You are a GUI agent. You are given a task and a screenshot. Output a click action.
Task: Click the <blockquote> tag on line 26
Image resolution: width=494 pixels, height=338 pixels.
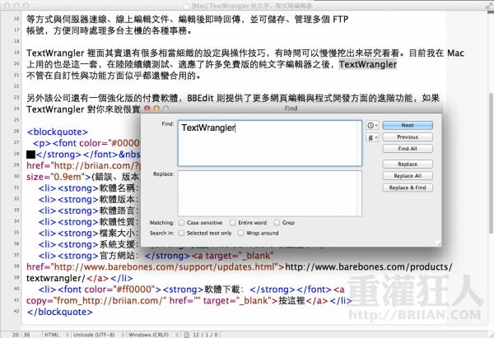(58, 132)
